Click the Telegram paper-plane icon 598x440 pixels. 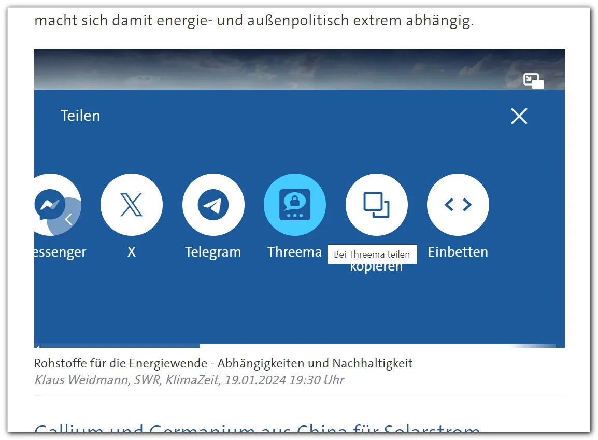tap(213, 205)
